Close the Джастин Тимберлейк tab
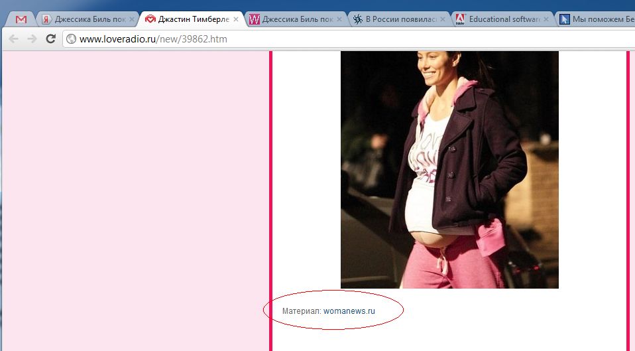 pyautogui.click(x=236, y=20)
